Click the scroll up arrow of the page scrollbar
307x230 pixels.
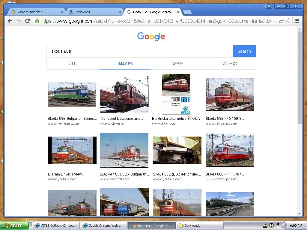[x=300, y=29]
